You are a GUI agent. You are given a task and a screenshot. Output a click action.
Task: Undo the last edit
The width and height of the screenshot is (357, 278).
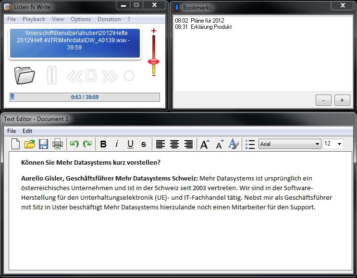click(74, 144)
